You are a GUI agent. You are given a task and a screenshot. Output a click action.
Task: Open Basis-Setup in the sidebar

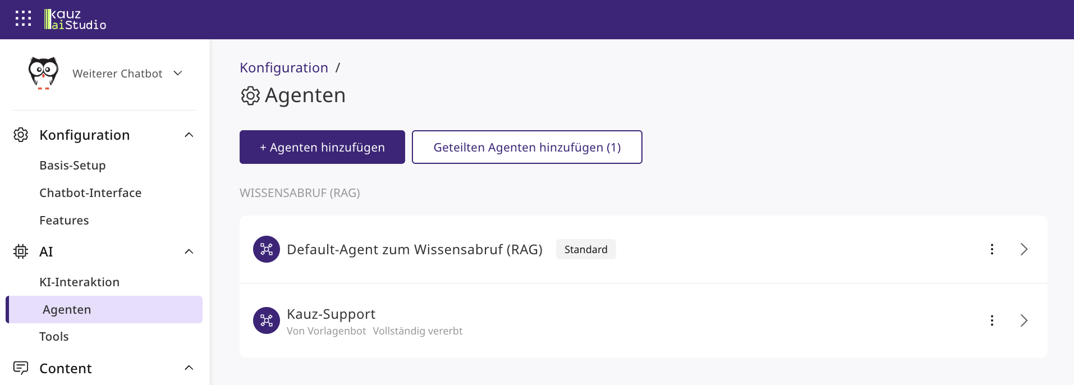[x=72, y=165]
